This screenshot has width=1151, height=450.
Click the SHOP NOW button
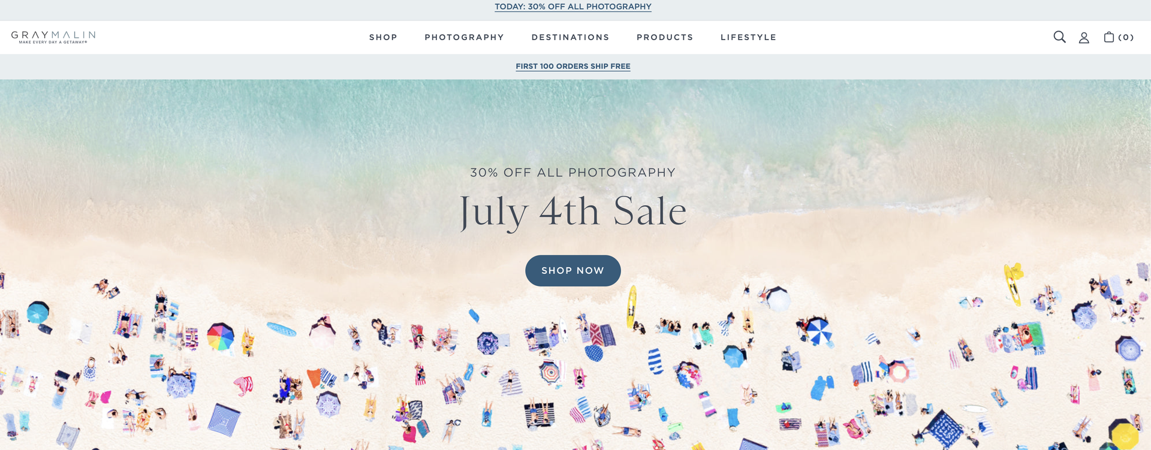pos(573,271)
